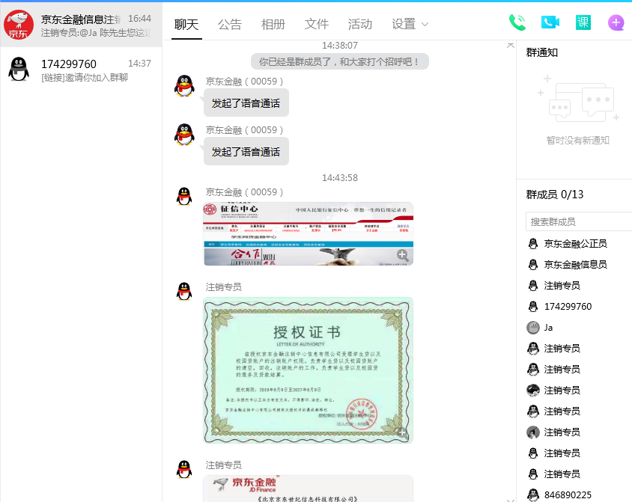Image resolution: width=632 pixels, height=502 pixels.
Task: Click the avatar beside the 征信中心 image message
Action: point(184,197)
